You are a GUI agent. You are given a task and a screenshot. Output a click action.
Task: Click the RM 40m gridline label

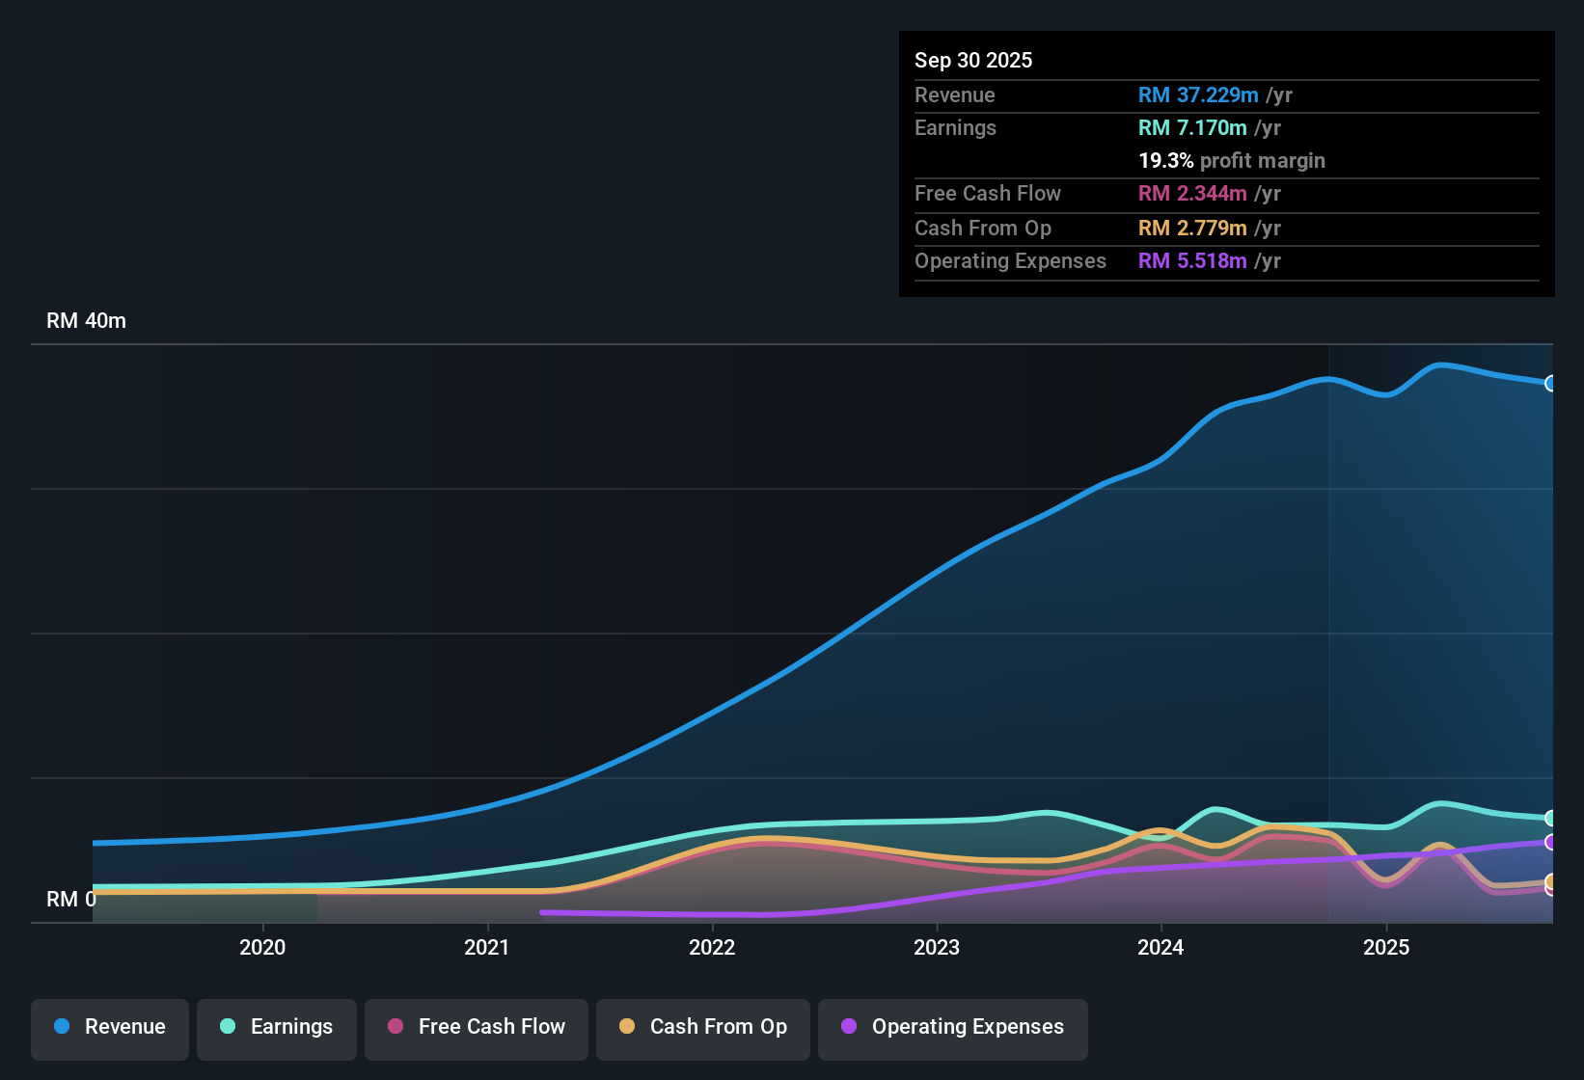click(86, 320)
